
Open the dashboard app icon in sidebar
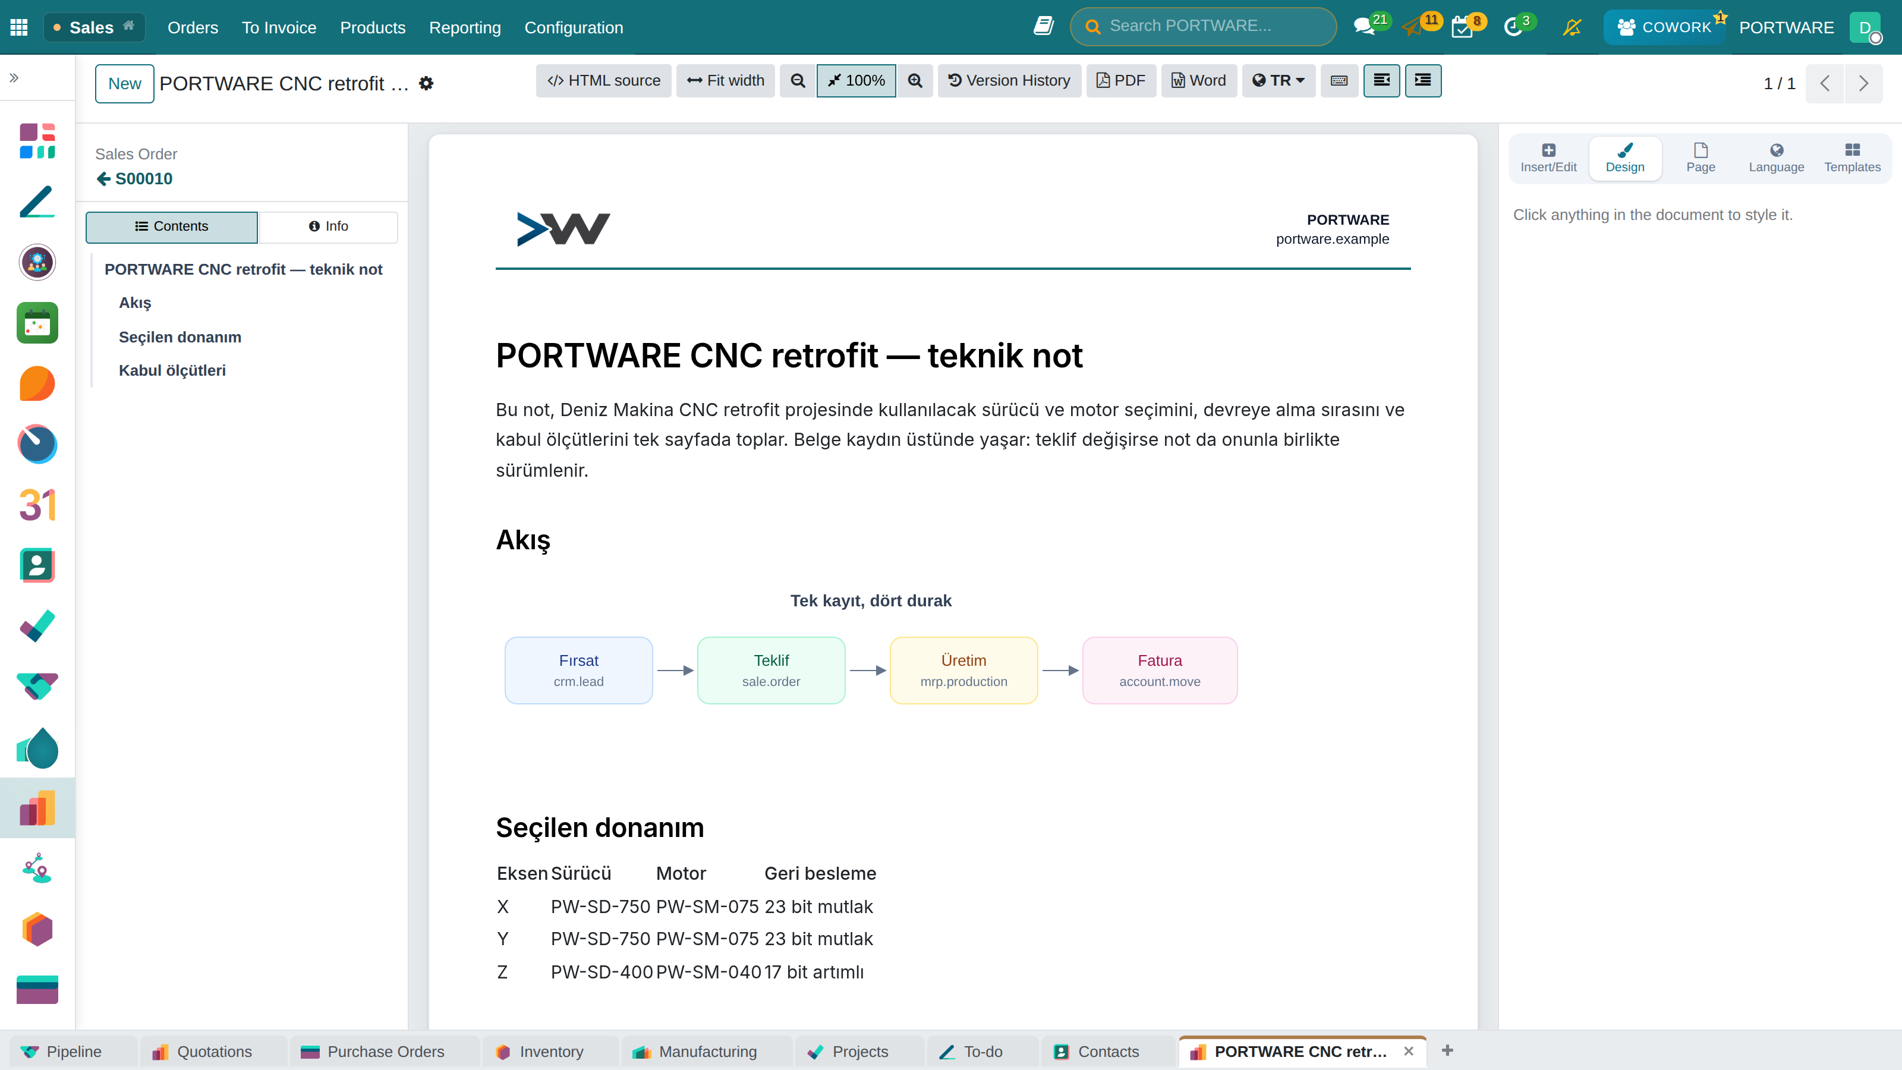tap(37, 141)
